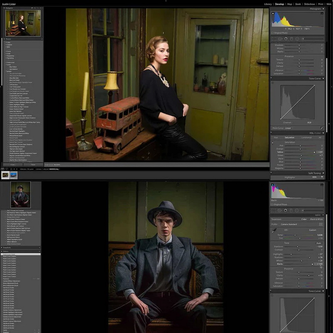The image size is (333, 333).
Task: Open the WB Custom preset dropdown
Action: pyautogui.click(x=313, y=230)
